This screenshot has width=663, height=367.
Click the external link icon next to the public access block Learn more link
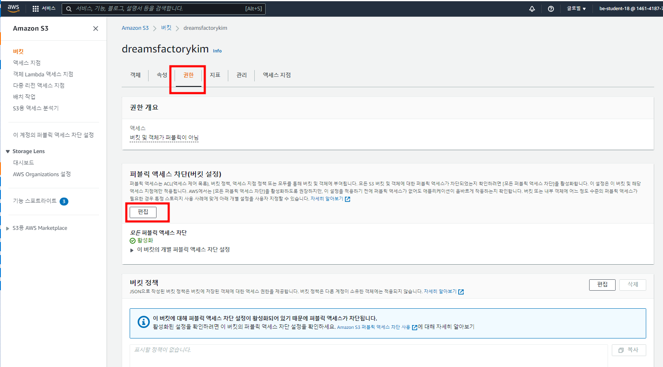point(347,199)
